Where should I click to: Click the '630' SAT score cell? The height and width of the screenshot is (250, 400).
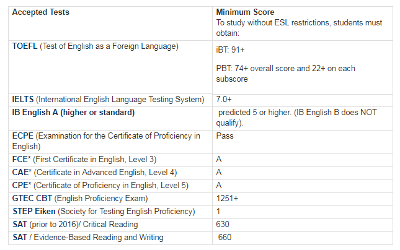pyautogui.click(x=223, y=224)
